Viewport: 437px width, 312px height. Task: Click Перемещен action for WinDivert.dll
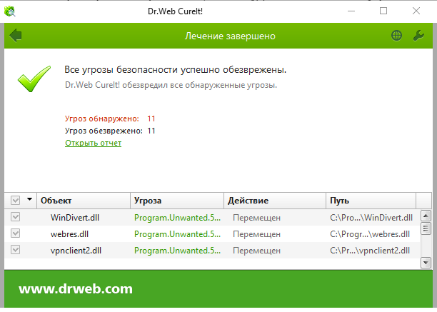coord(256,218)
